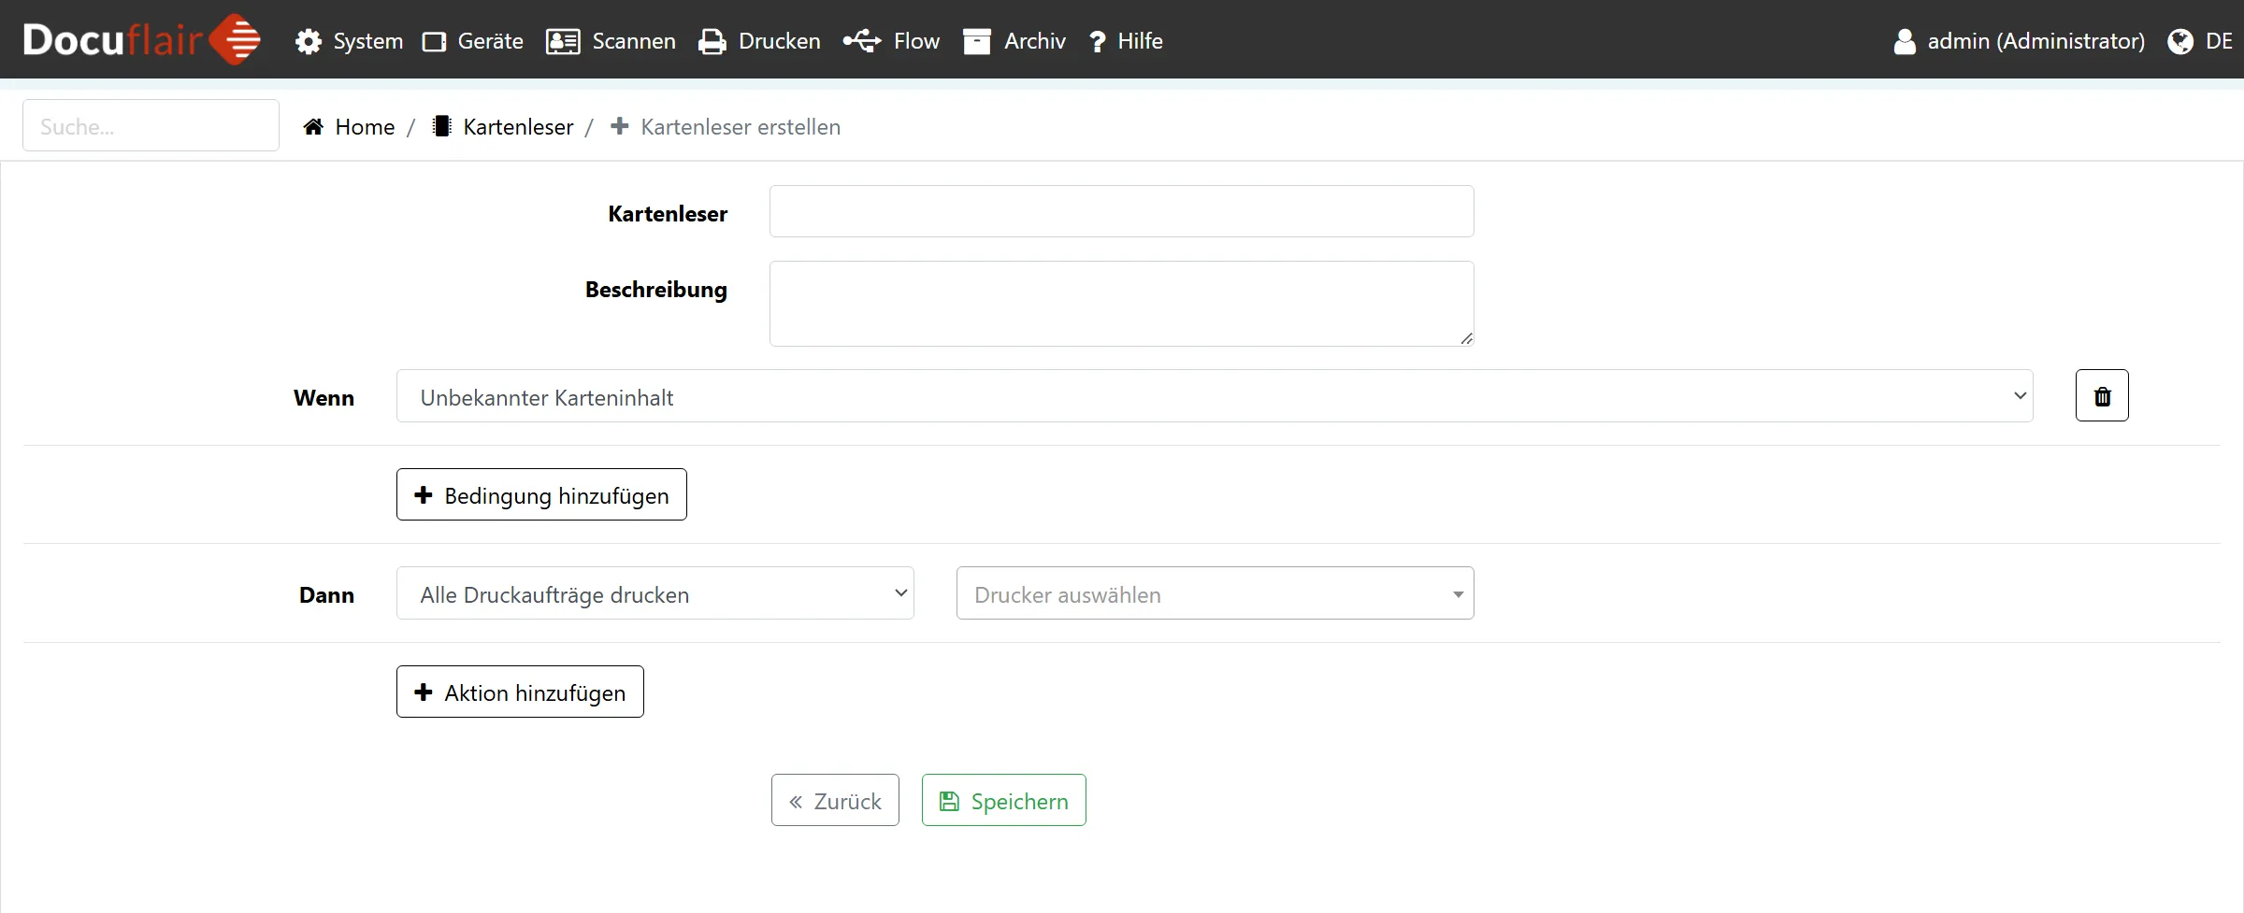The width and height of the screenshot is (2244, 913).
Task: Open the Drucker auswählen combo box
Action: pos(1214,593)
